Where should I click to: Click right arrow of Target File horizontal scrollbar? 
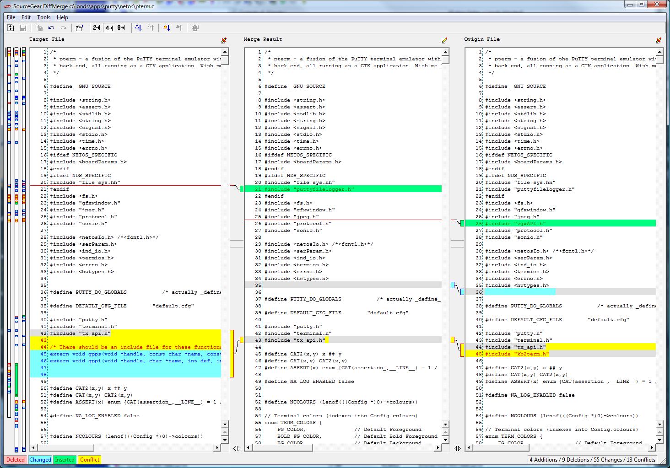coord(217,448)
